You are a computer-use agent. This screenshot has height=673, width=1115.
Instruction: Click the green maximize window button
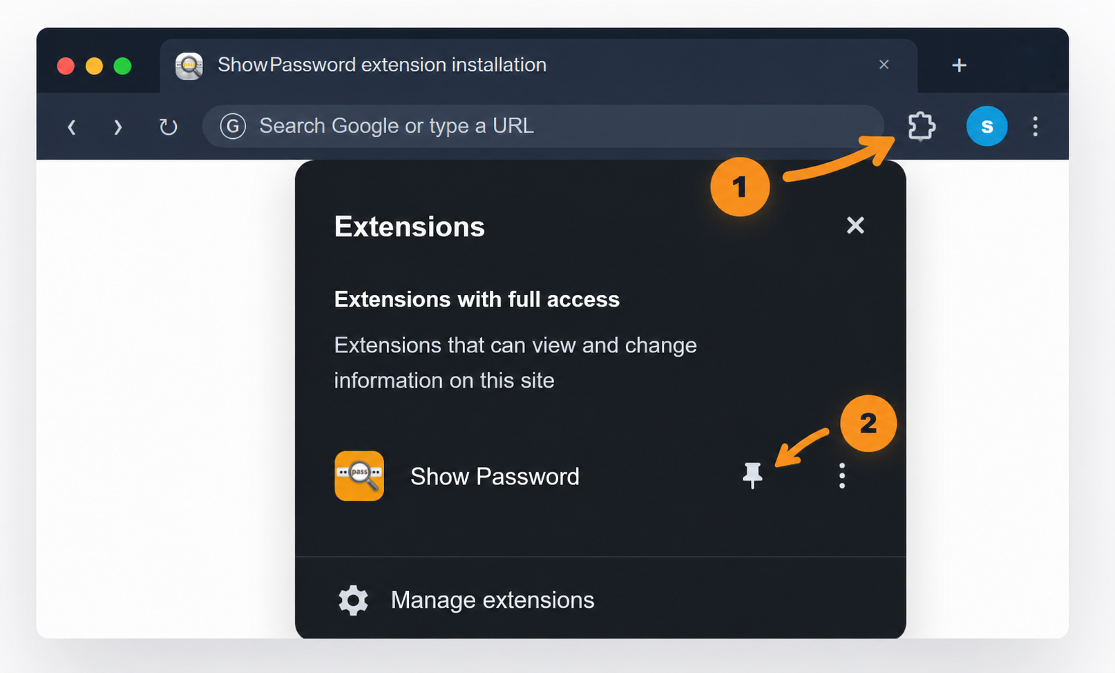point(122,66)
